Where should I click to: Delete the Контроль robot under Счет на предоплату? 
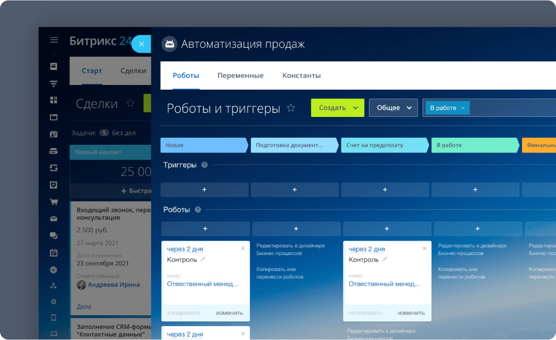click(424, 248)
